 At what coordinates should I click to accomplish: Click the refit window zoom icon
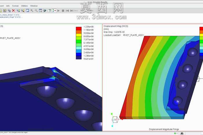40,11
